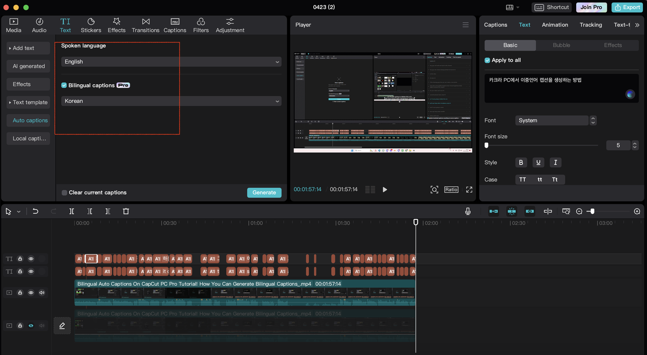Screen dimensions: 647x355
Task: Hide the main video track
Action: (31, 292)
